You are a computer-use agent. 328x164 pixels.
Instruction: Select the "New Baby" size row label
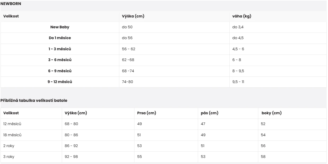point(60,27)
